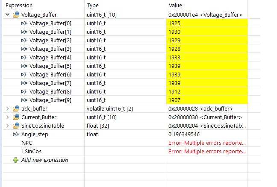Click the highlighted value 1929
Viewport: 277px width, 187px height.
click(174, 41)
